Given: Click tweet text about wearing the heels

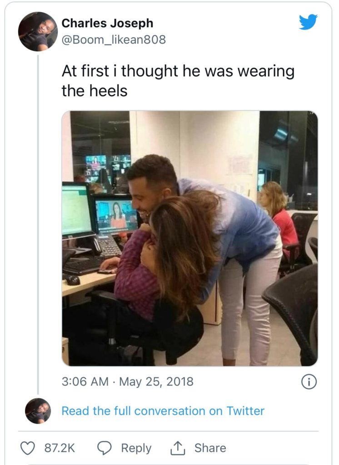Looking at the screenshot, I should coord(178,81).
